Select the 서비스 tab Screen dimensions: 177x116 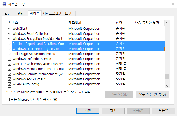tap(35, 13)
